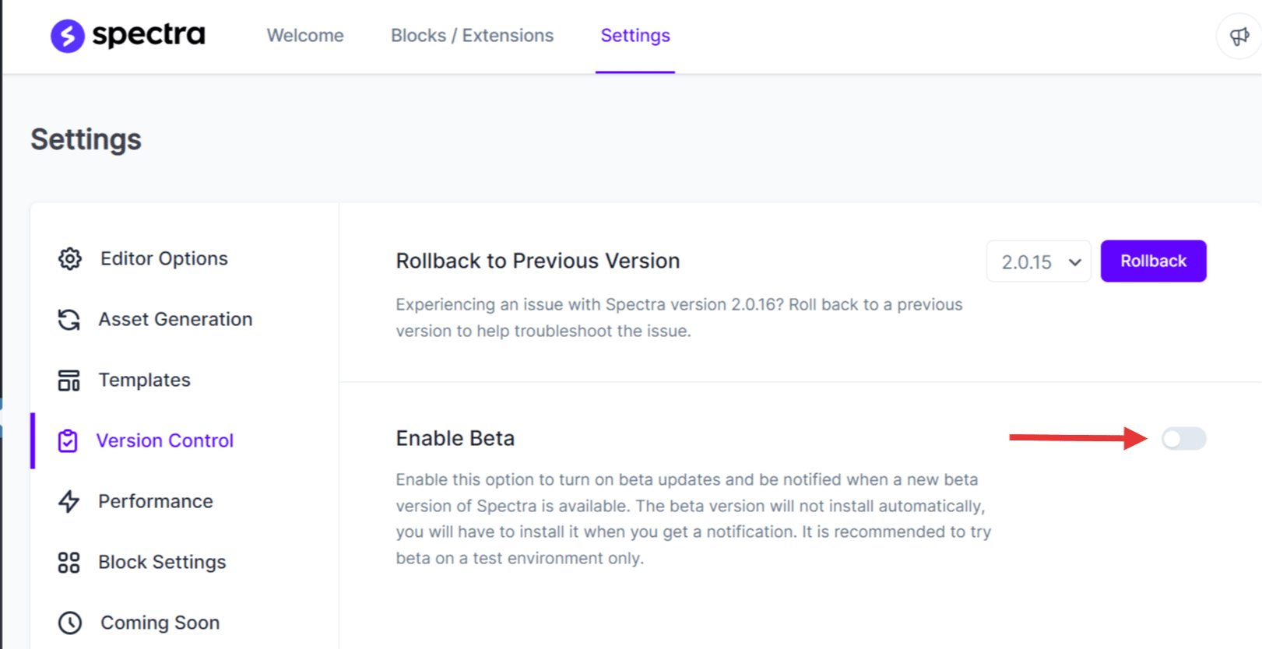This screenshot has width=1262, height=649.
Task: Select Block Settings text in sidebar
Action: pyautogui.click(x=162, y=562)
